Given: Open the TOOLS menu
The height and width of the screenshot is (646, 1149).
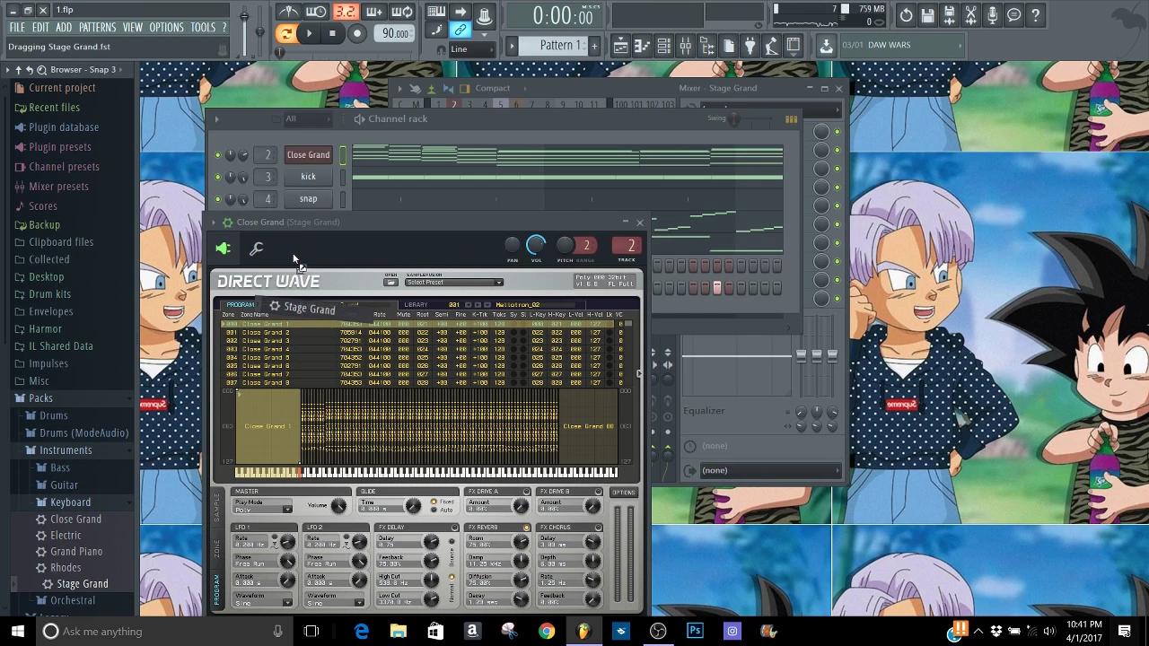Looking at the screenshot, I should tap(202, 28).
